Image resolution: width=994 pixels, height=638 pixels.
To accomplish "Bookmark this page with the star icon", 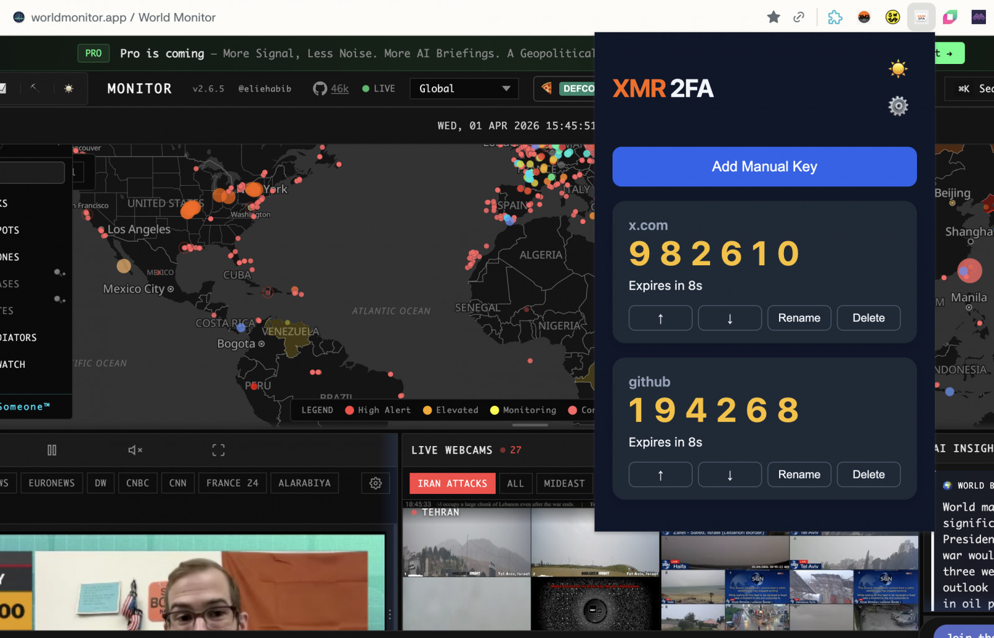I will point(773,17).
